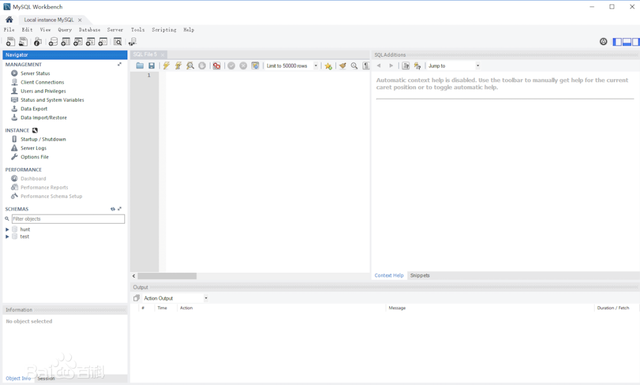
Task: Expand the hunt schema
Action: pos(7,229)
